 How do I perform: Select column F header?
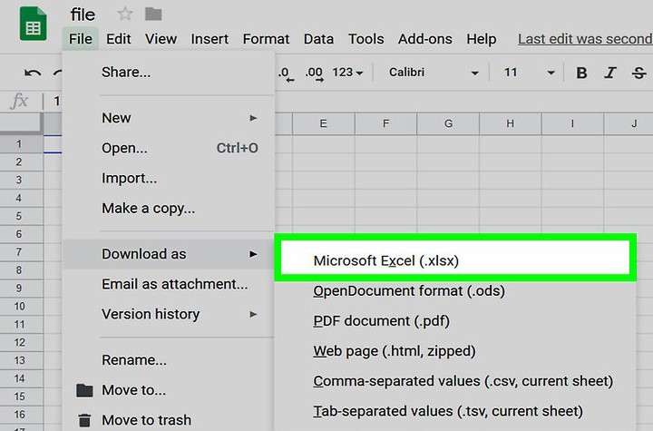click(x=385, y=123)
